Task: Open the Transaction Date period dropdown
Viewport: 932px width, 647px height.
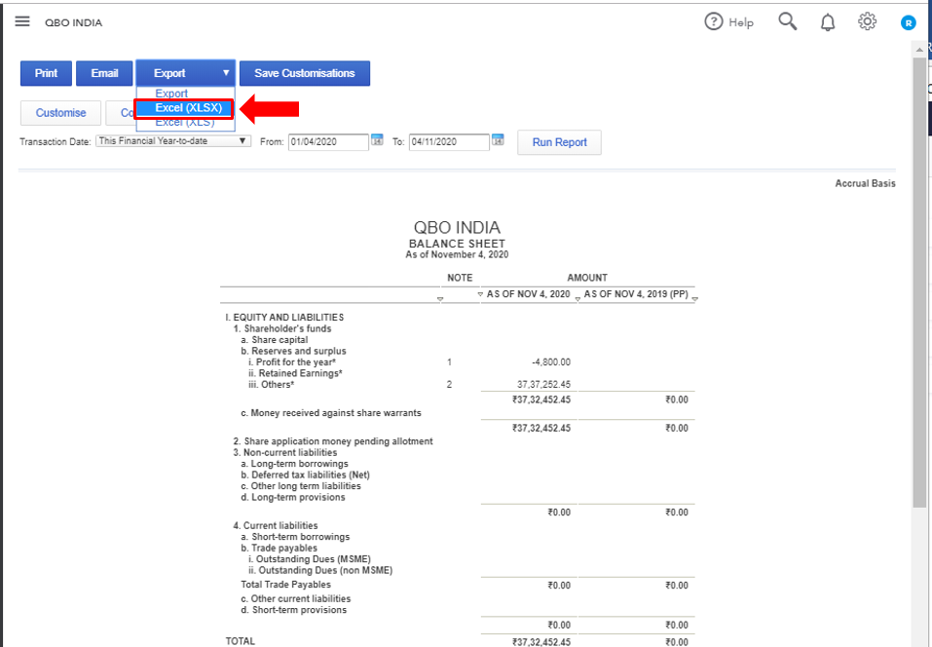Action: [173, 141]
